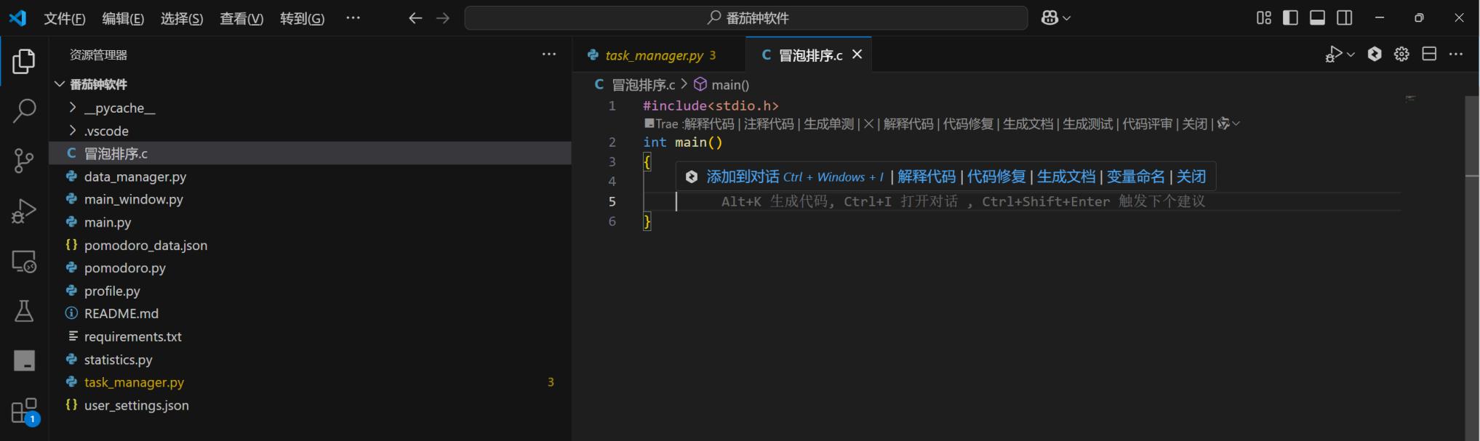
Task: Open the run button dropdown arrow
Action: (1351, 54)
